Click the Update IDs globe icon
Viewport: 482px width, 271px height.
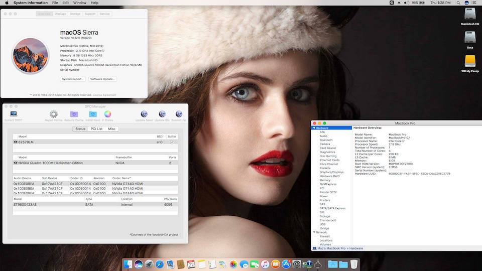[x=162, y=114]
